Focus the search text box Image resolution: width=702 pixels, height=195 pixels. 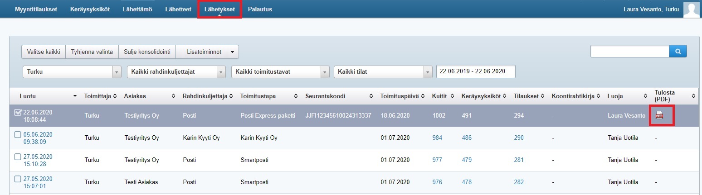629,52
